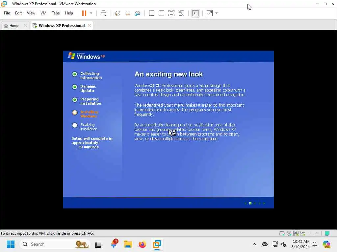Click the Windows XP logo in setup

[x=87, y=56]
